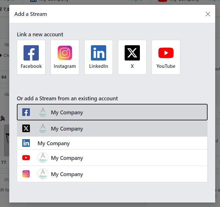
Task: Click LinkedIn icon in existing accounts list
Action: pyautogui.click(x=26, y=143)
